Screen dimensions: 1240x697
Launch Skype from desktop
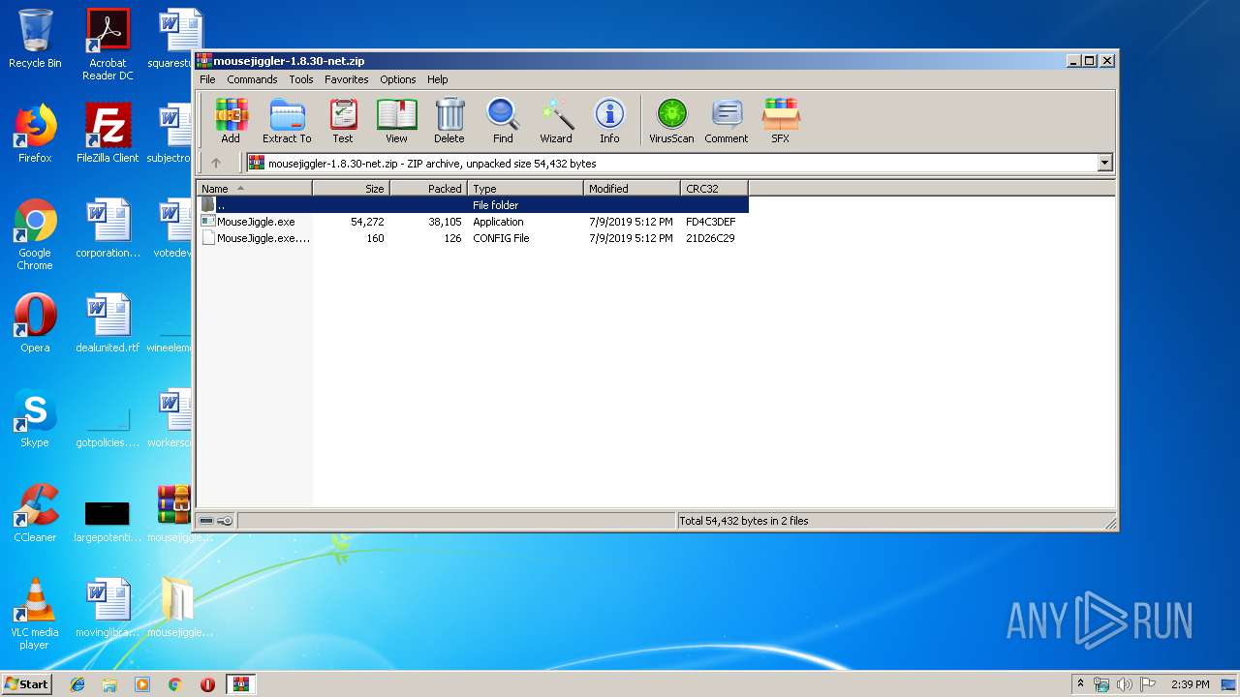point(35,418)
